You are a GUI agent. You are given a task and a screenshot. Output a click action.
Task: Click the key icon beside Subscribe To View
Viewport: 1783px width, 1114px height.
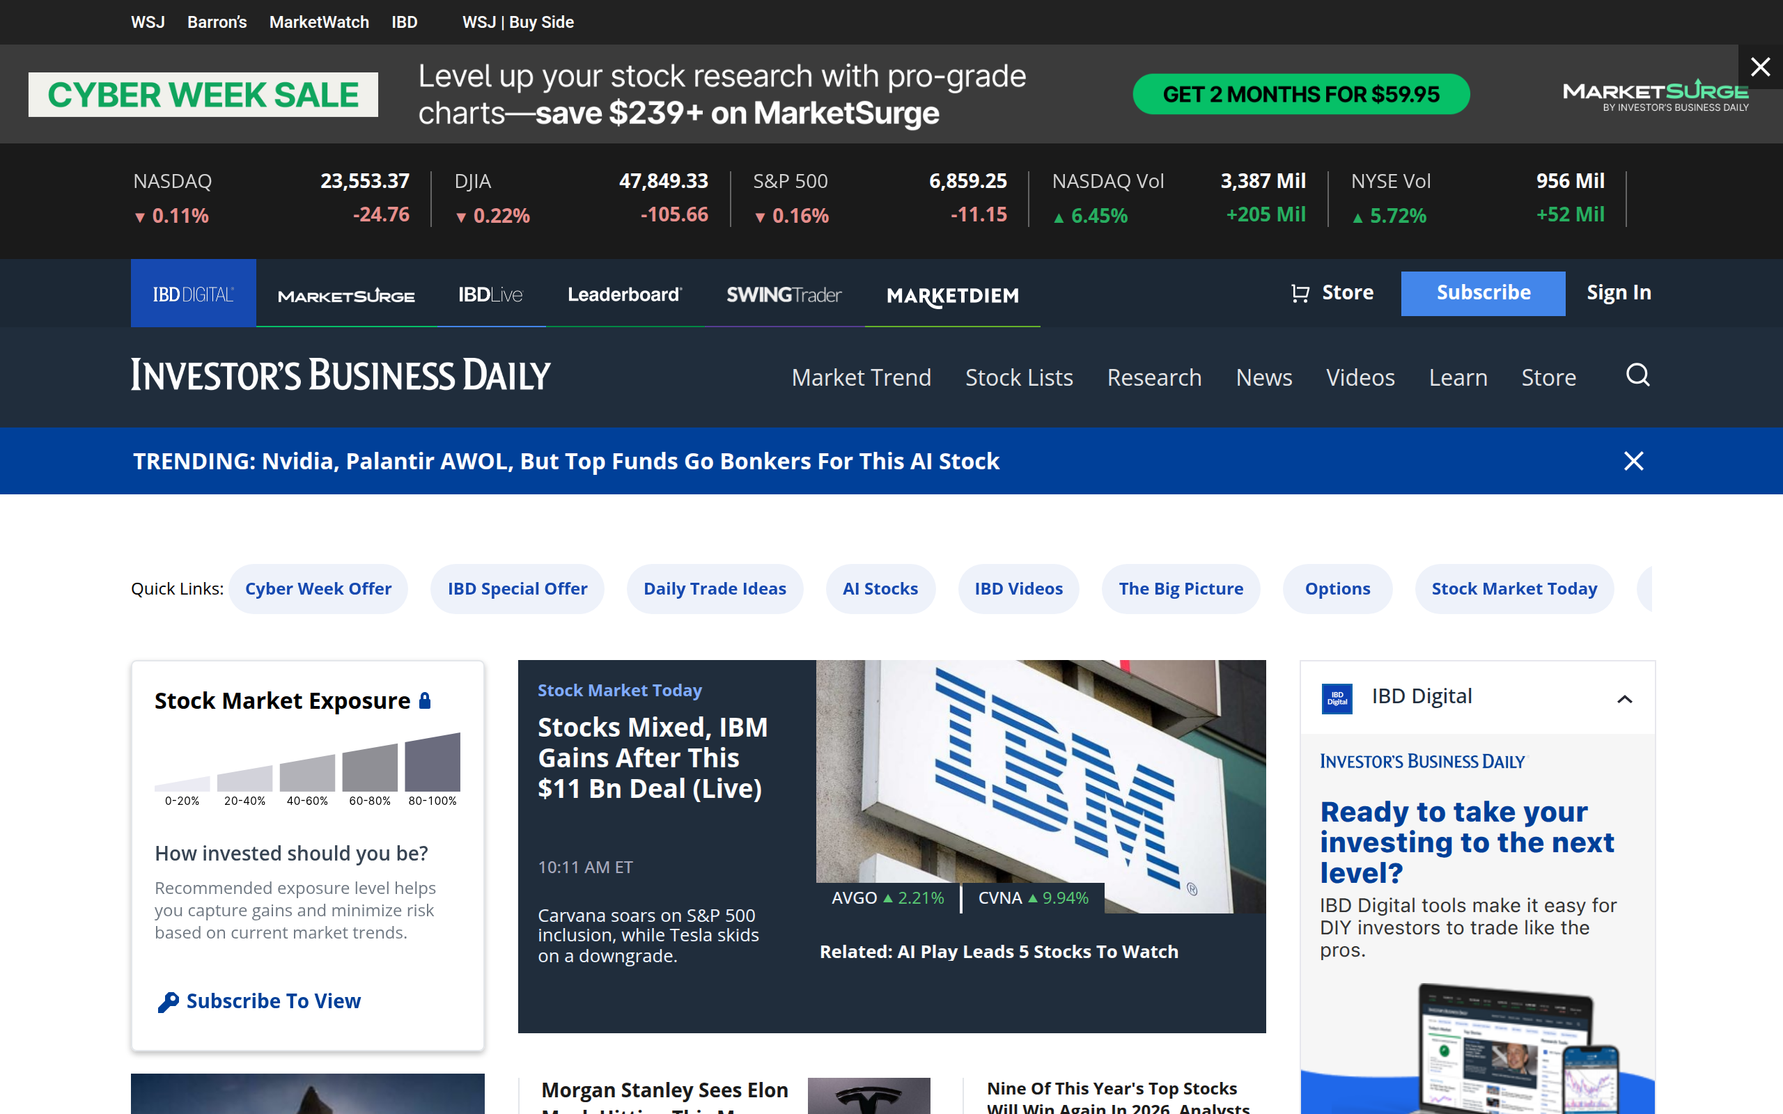(166, 1001)
